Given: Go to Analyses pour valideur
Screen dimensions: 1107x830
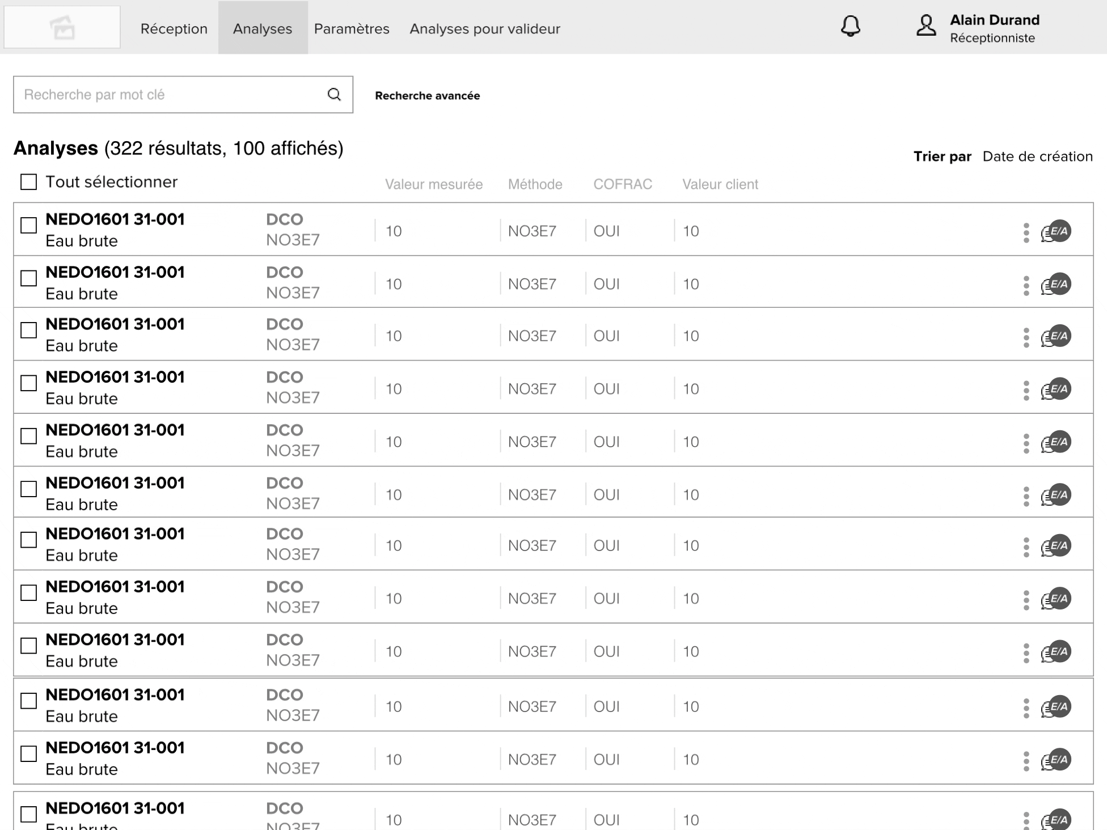Looking at the screenshot, I should pos(485,28).
